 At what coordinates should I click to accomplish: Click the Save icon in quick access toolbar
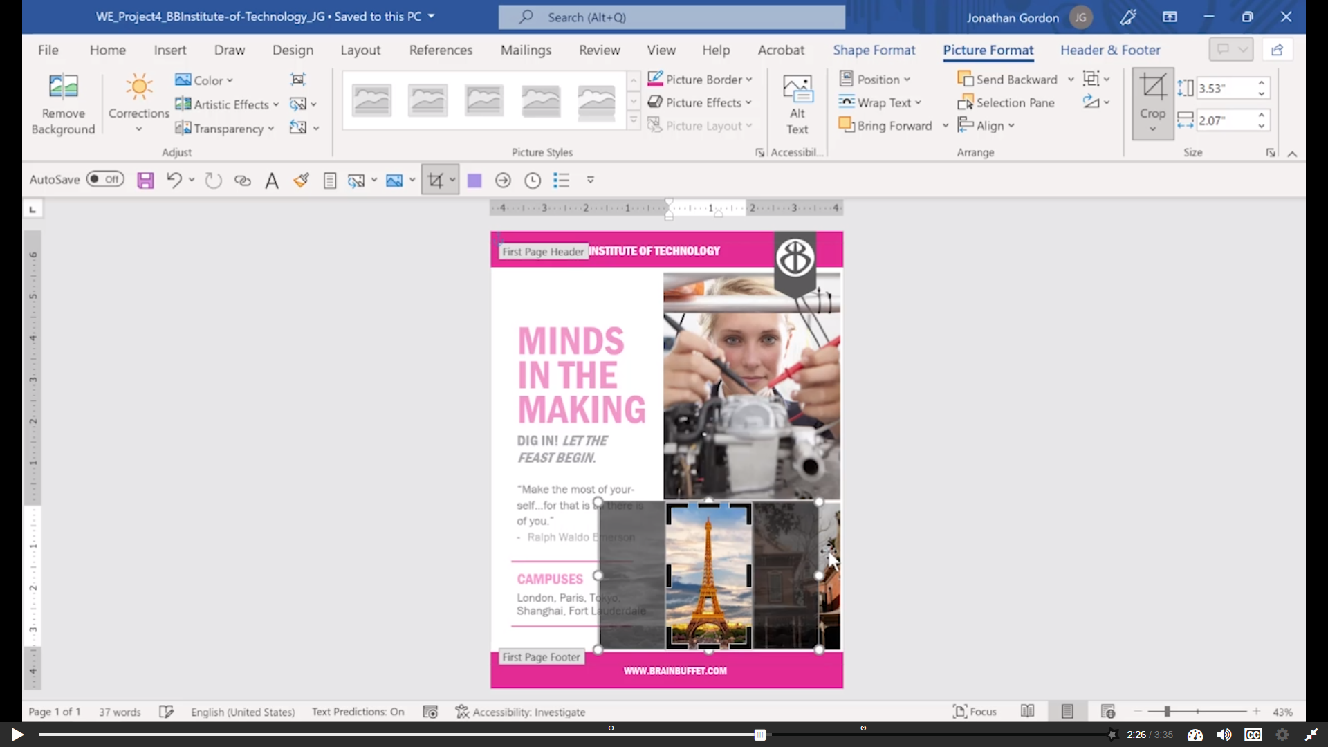click(145, 181)
